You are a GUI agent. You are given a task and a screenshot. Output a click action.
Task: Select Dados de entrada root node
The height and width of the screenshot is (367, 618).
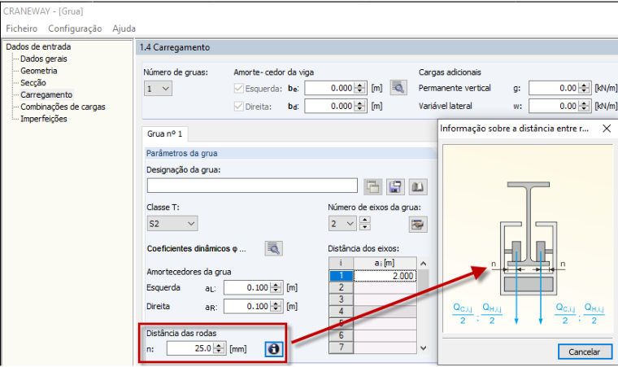point(38,46)
